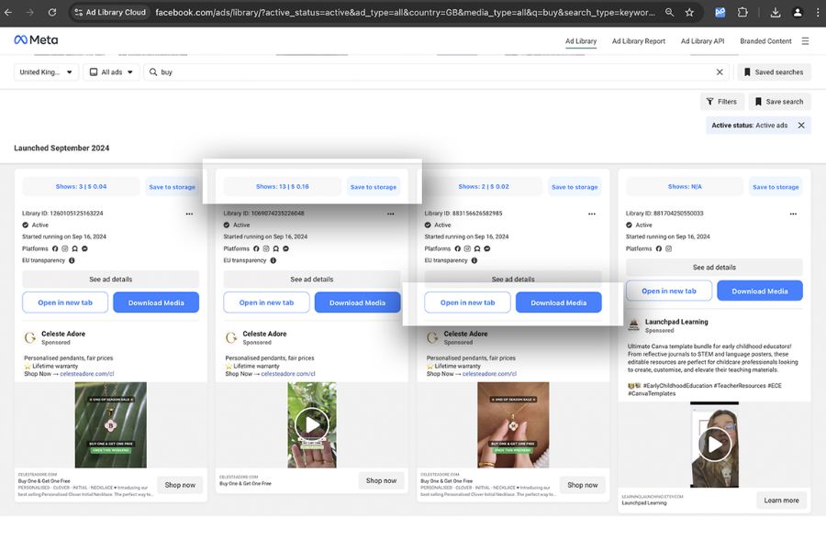Expand the All ads category dropdown
826x550 pixels.
(111, 72)
